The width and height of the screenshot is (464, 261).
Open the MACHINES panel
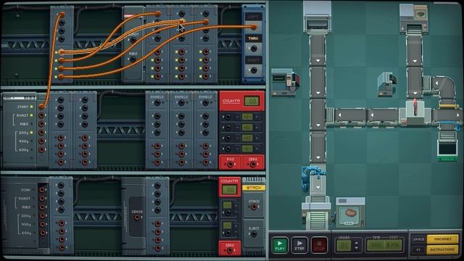442,239
